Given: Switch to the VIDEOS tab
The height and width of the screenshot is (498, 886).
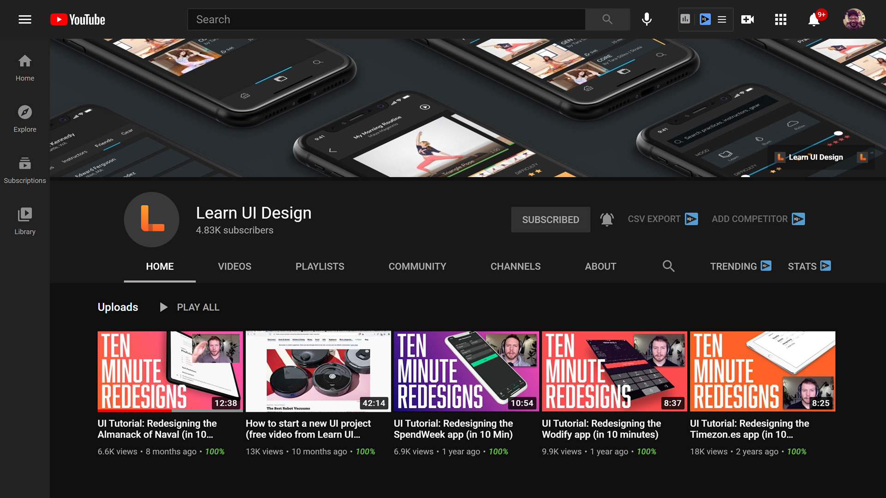Looking at the screenshot, I should (x=234, y=267).
